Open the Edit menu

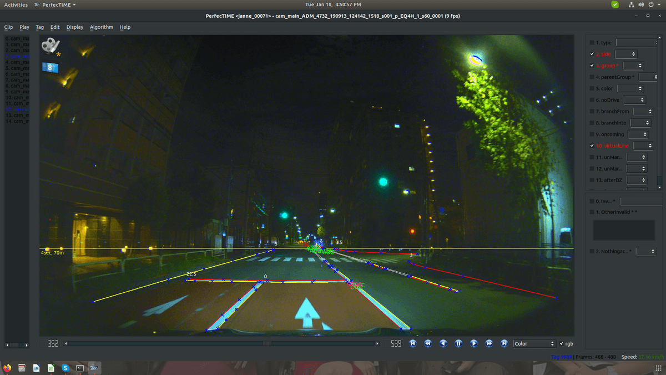pyautogui.click(x=55, y=27)
